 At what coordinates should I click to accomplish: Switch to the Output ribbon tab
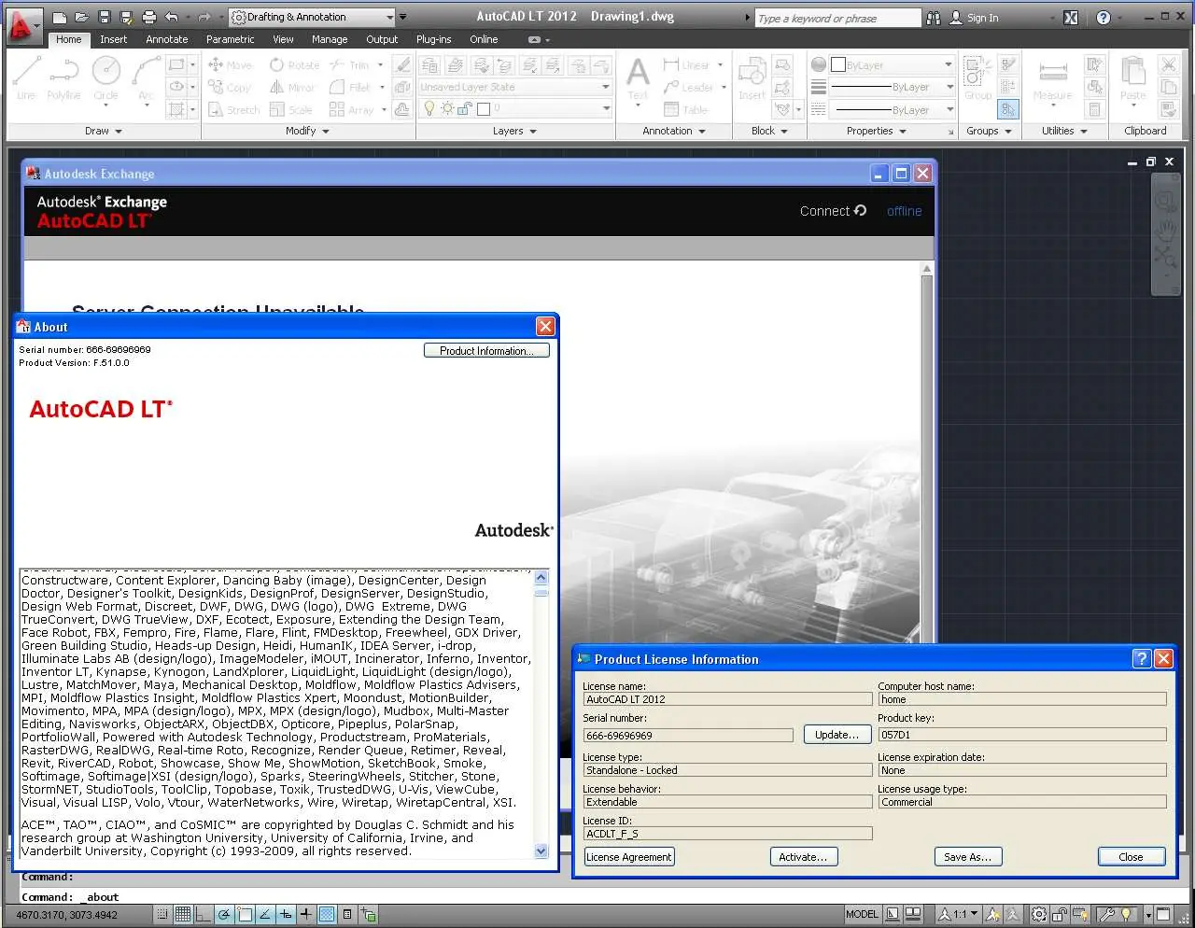point(382,39)
